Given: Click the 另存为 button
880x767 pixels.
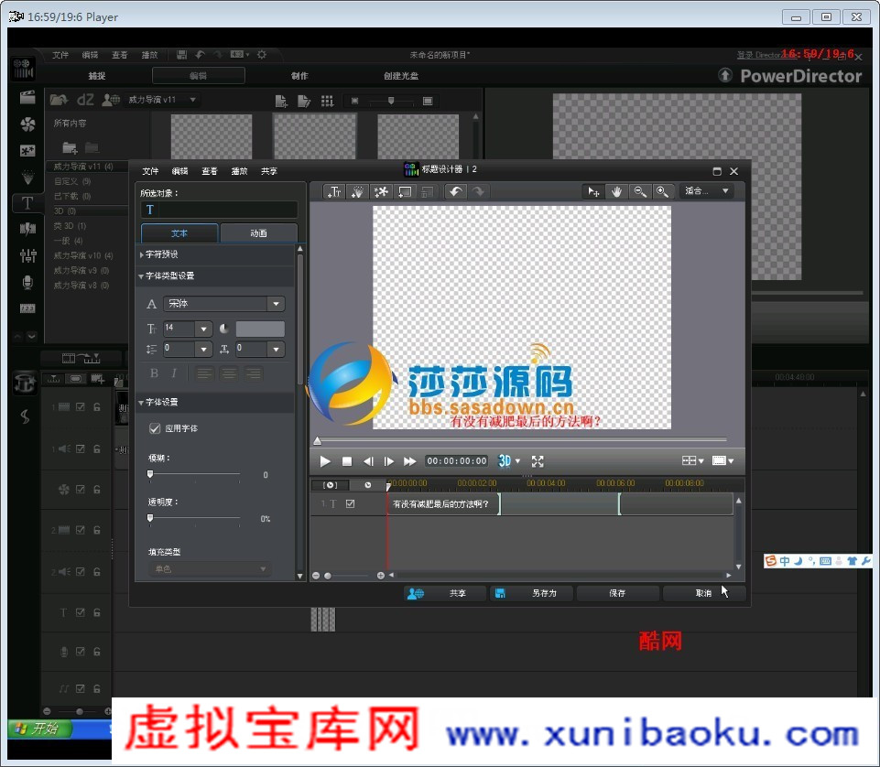Looking at the screenshot, I should (x=531, y=593).
